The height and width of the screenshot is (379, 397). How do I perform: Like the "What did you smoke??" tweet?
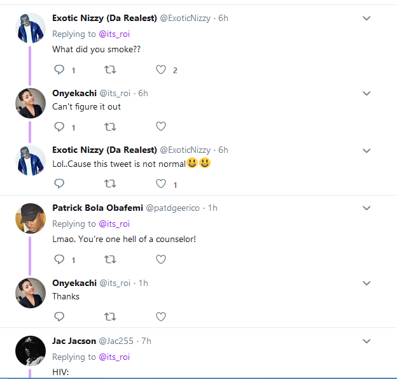point(161,70)
